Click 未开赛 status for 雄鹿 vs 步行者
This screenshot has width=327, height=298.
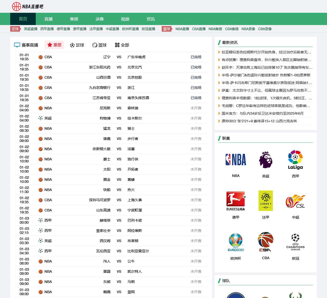click(196, 139)
